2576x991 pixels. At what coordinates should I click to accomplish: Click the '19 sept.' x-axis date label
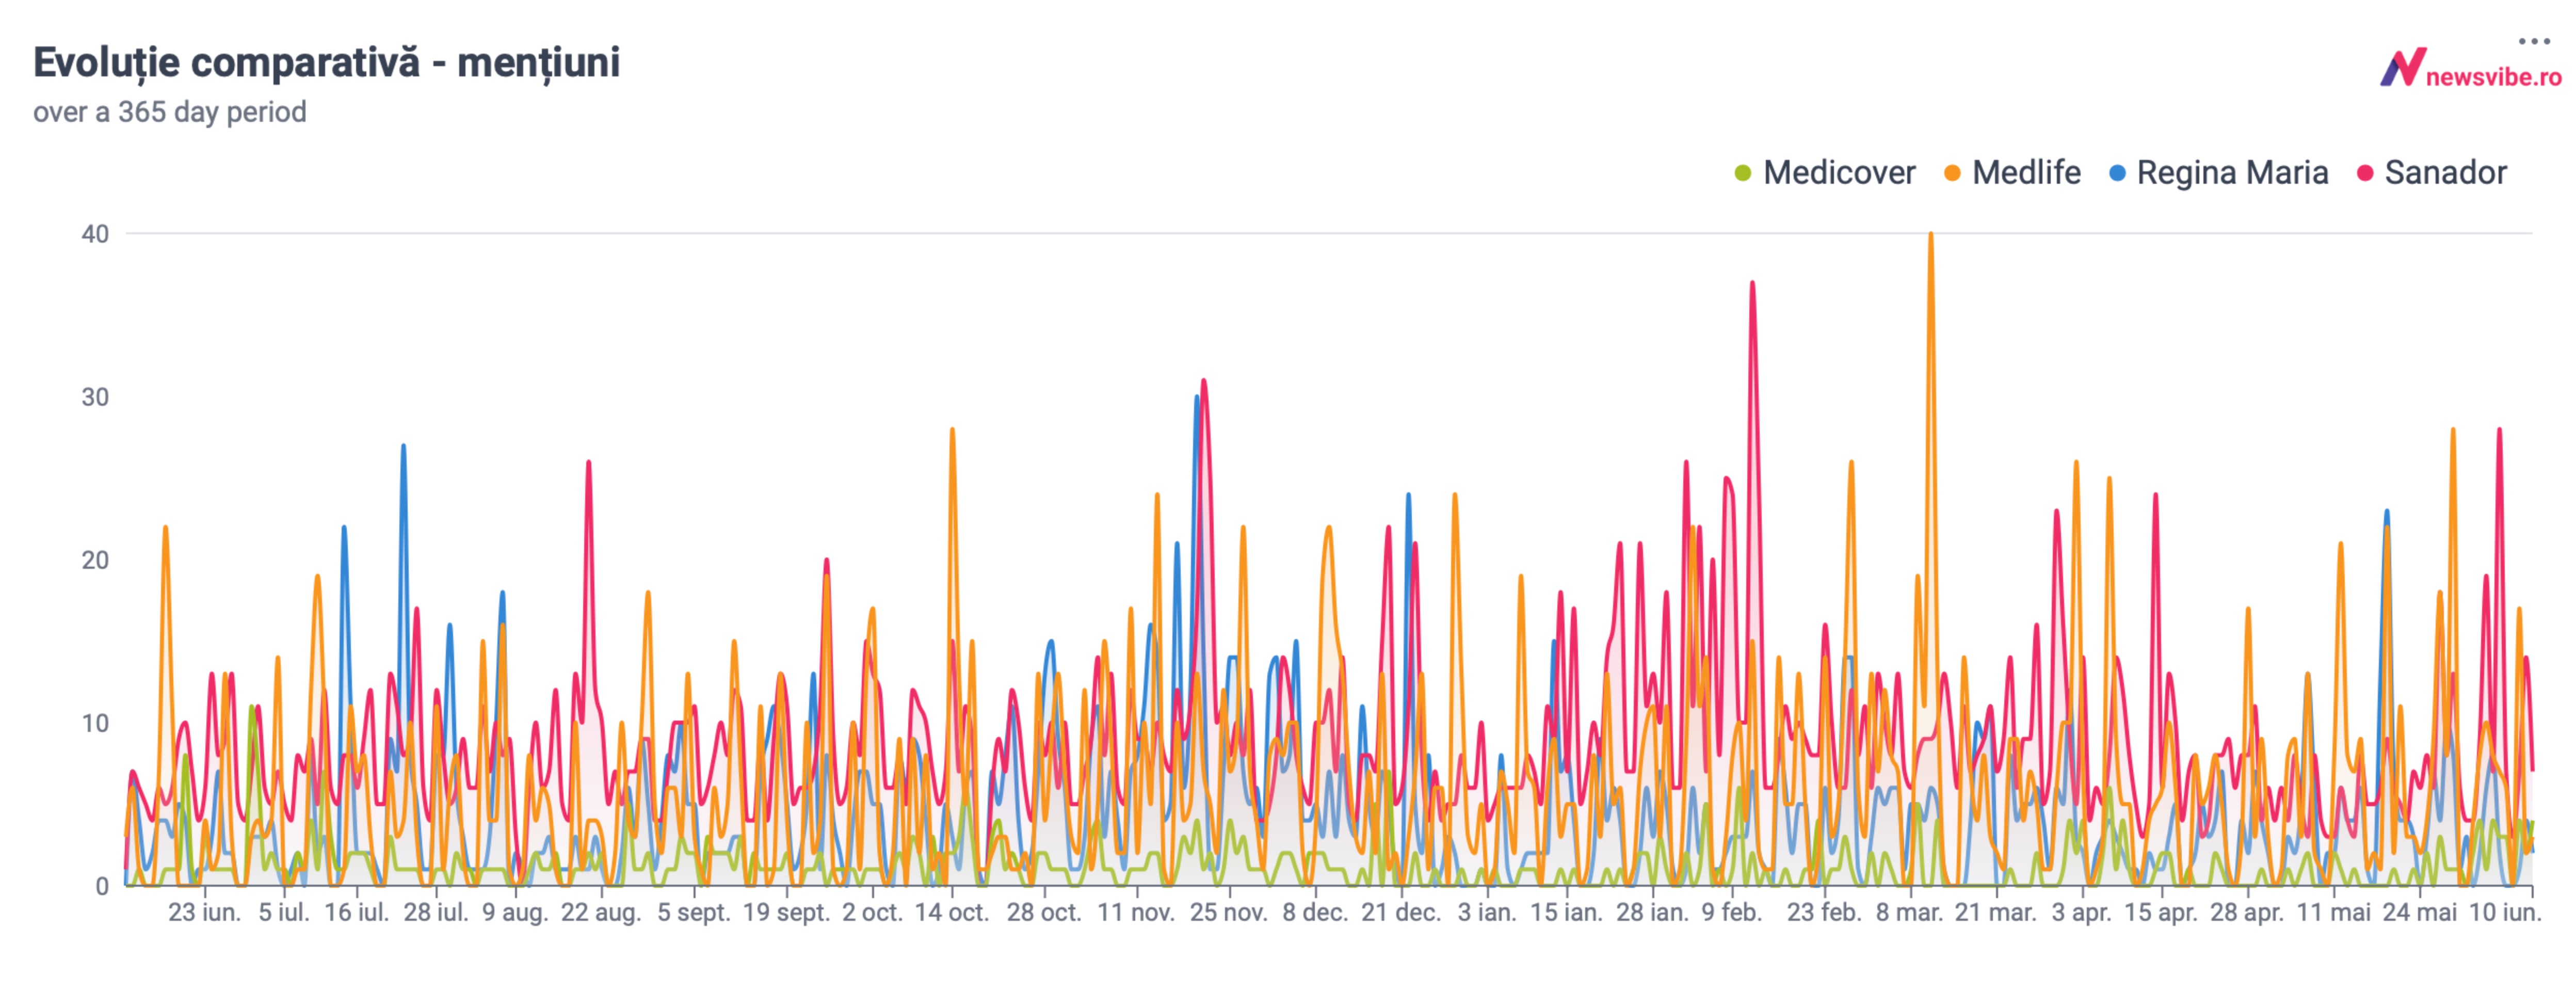coord(786,913)
